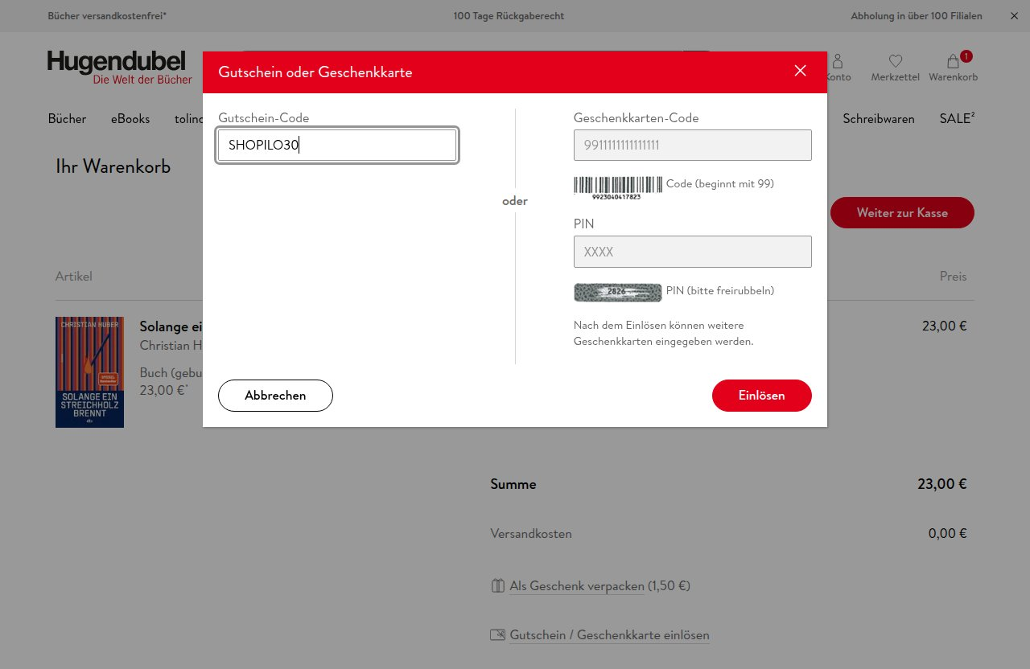Open the Solange ein Streichholz brennt cover
The width and height of the screenshot is (1030, 669).
point(89,371)
